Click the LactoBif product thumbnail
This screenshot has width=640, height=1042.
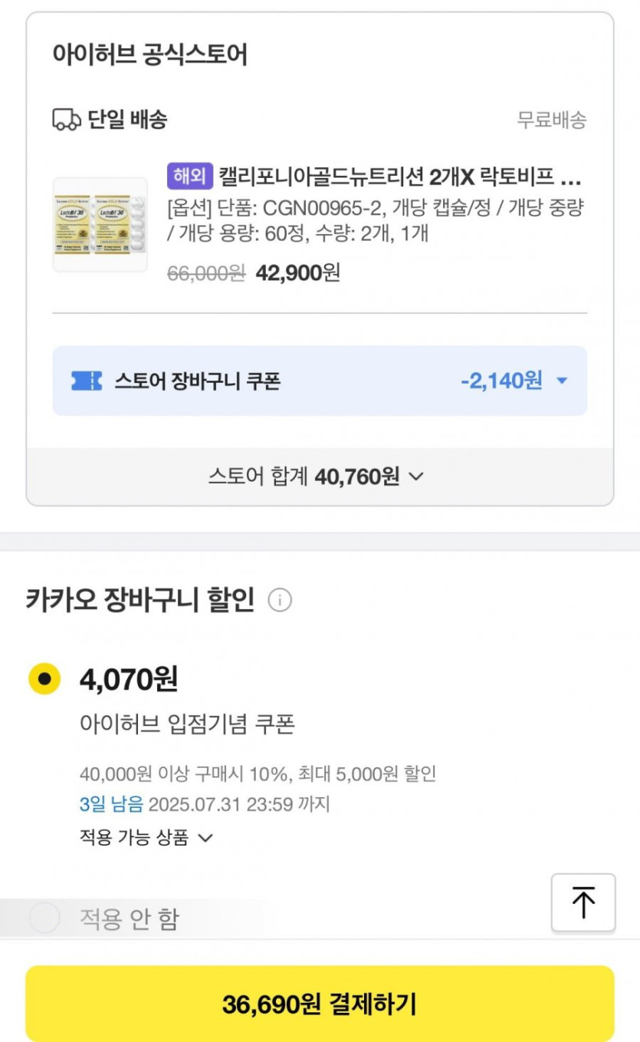tap(100, 225)
